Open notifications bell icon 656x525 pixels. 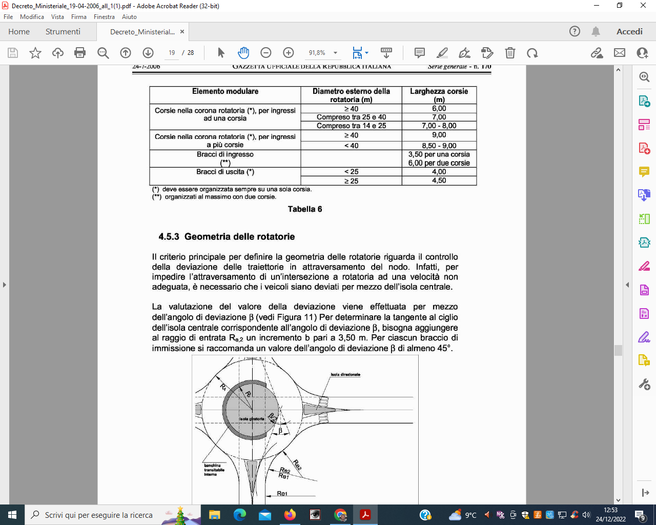(x=596, y=31)
